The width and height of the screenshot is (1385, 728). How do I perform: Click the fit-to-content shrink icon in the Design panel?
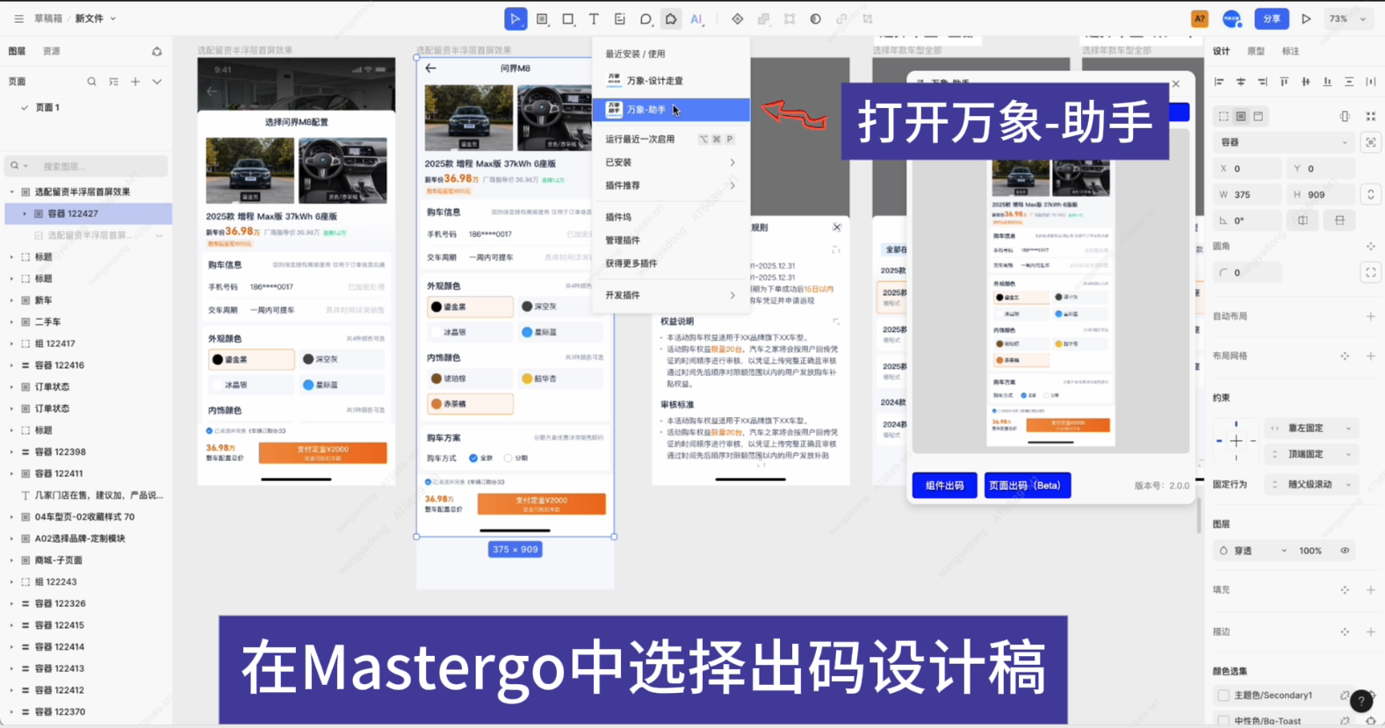click(1371, 116)
